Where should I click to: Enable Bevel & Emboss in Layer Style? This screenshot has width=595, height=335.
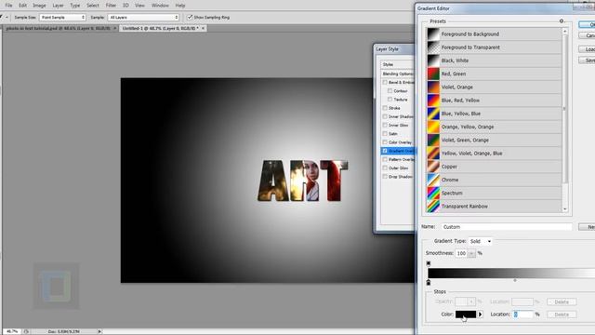[x=385, y=82]
